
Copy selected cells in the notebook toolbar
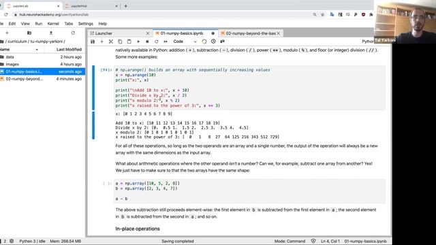click(120, 42)
